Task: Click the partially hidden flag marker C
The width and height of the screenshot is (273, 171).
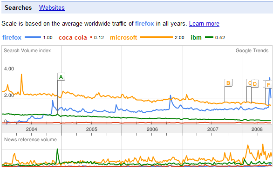Action: pyautogui.click(x=249, y=83)
